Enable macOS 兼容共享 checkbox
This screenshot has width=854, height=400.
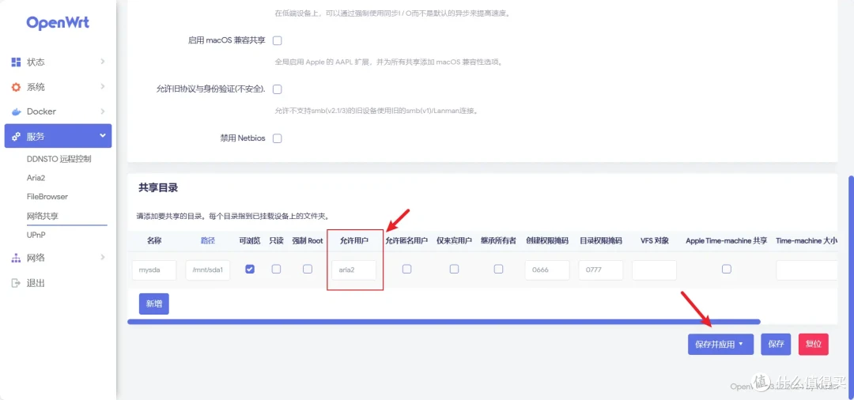click(278, 41)
